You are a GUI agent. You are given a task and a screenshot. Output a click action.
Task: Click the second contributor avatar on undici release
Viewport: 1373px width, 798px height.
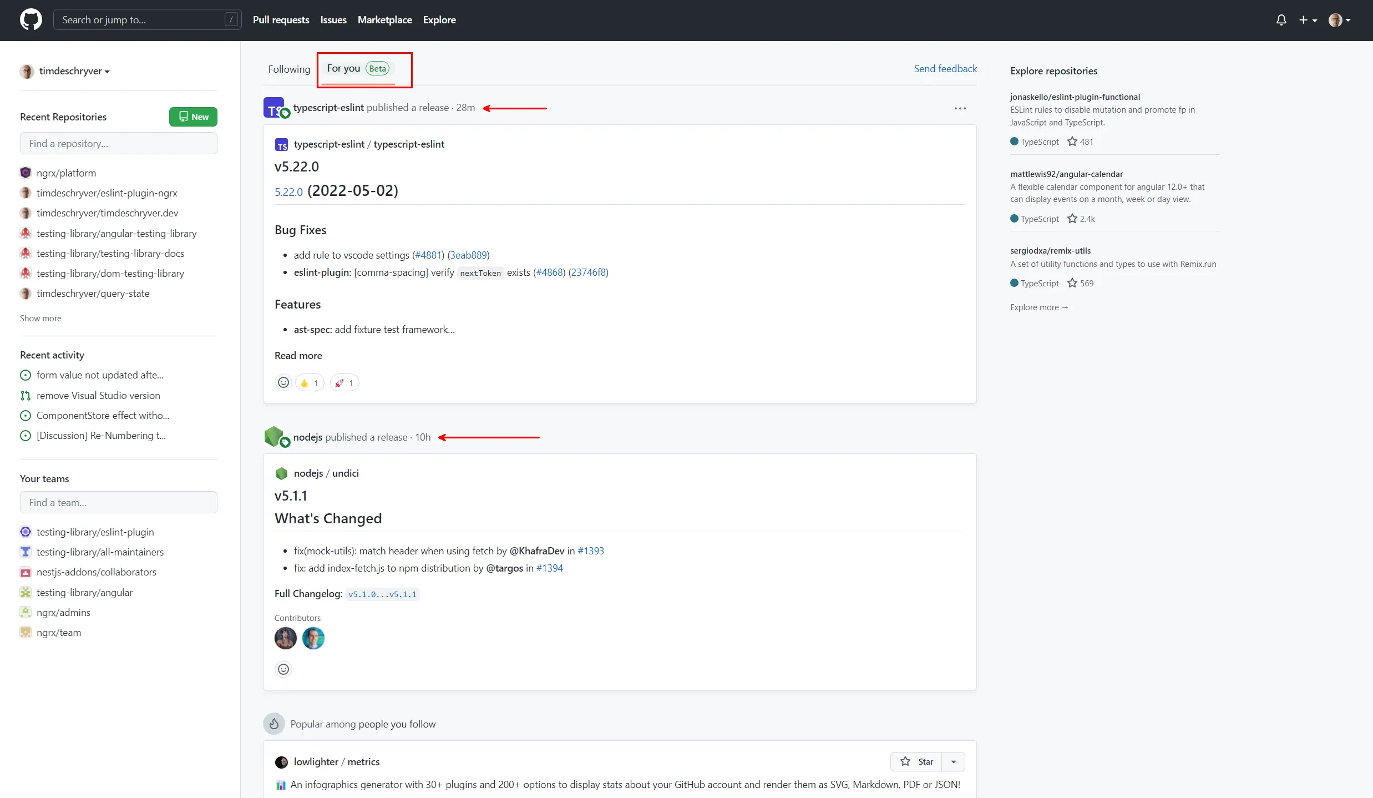coord(313,638)
